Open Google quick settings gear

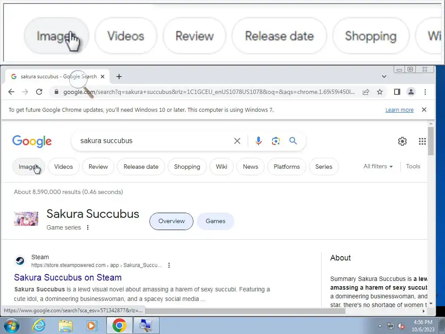402,141
